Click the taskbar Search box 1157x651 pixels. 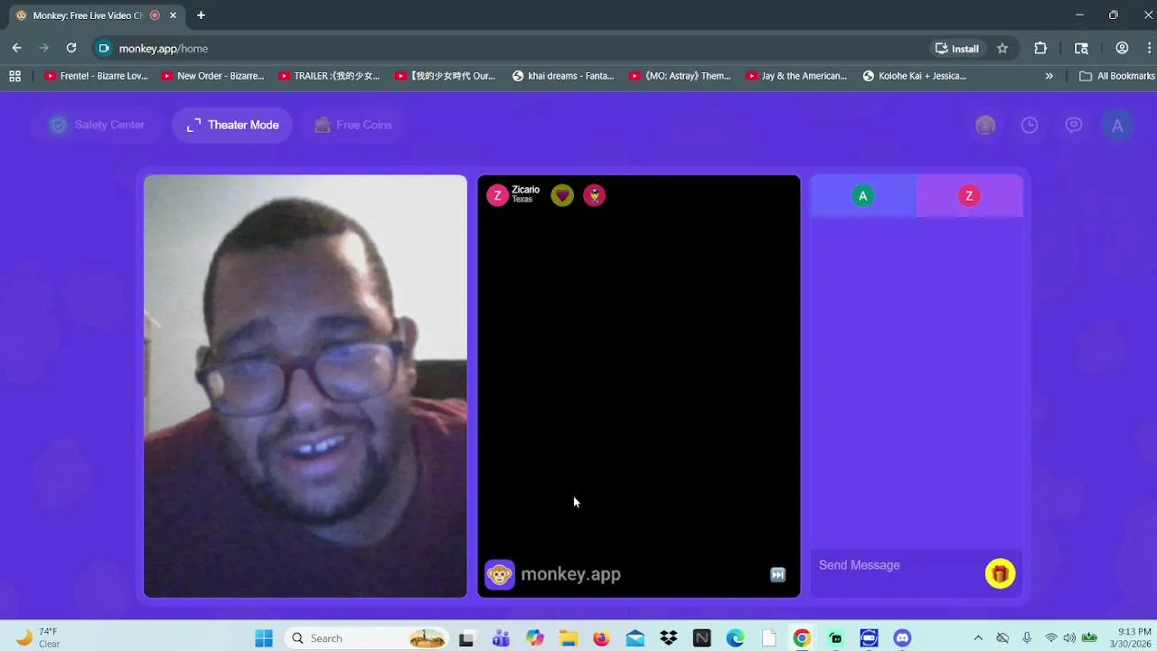(x=366, y=638)
